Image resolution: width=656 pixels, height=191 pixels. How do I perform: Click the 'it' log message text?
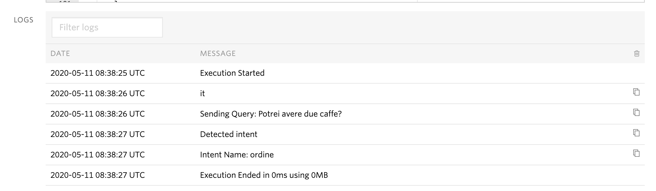[203, 94]
